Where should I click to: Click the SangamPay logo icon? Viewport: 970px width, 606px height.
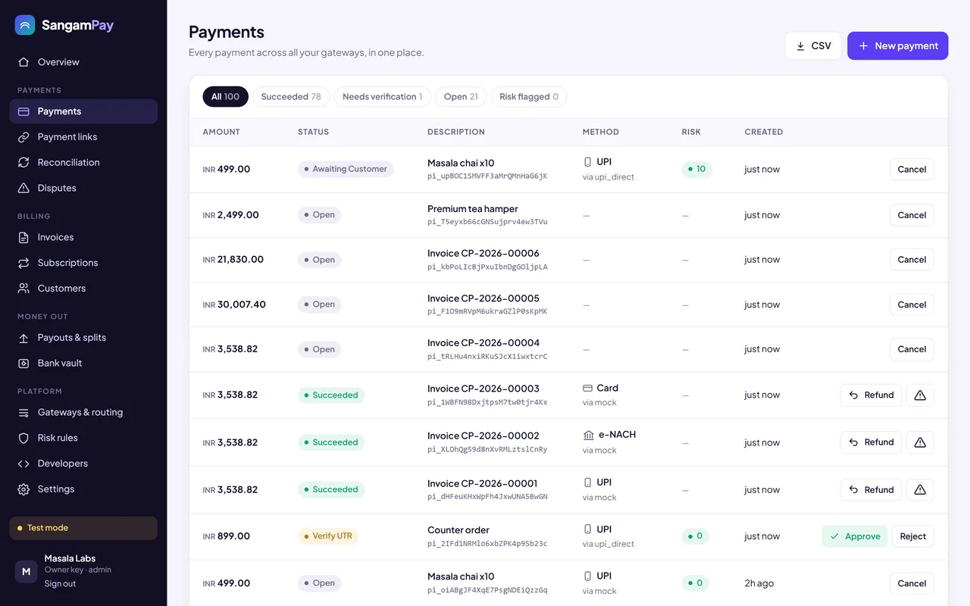click(25, 25)
